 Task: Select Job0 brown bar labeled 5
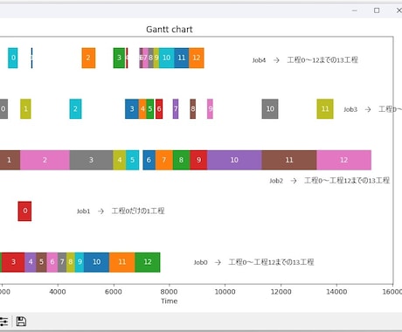point(41,262)
